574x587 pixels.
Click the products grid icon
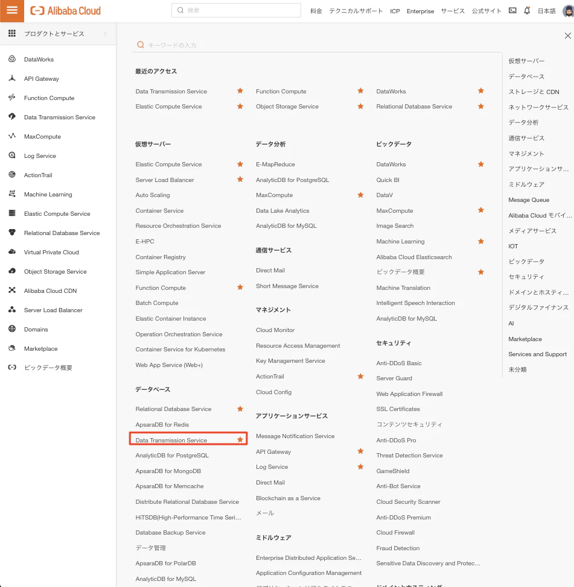coord(12,33)
